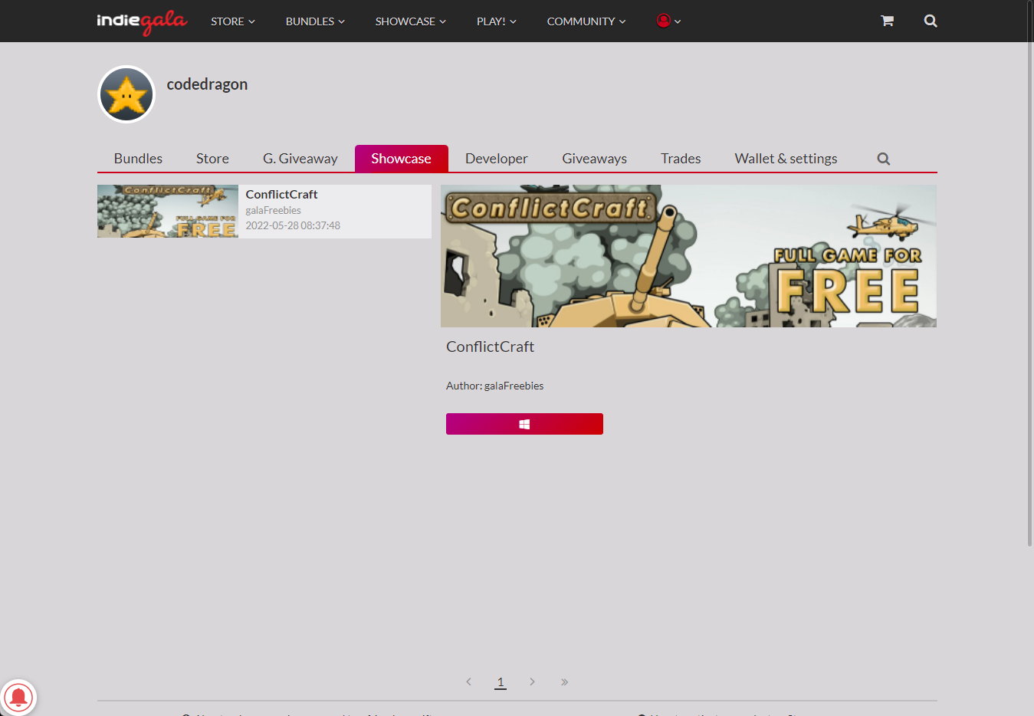Select page 1 in pagination

click(501, 682)
